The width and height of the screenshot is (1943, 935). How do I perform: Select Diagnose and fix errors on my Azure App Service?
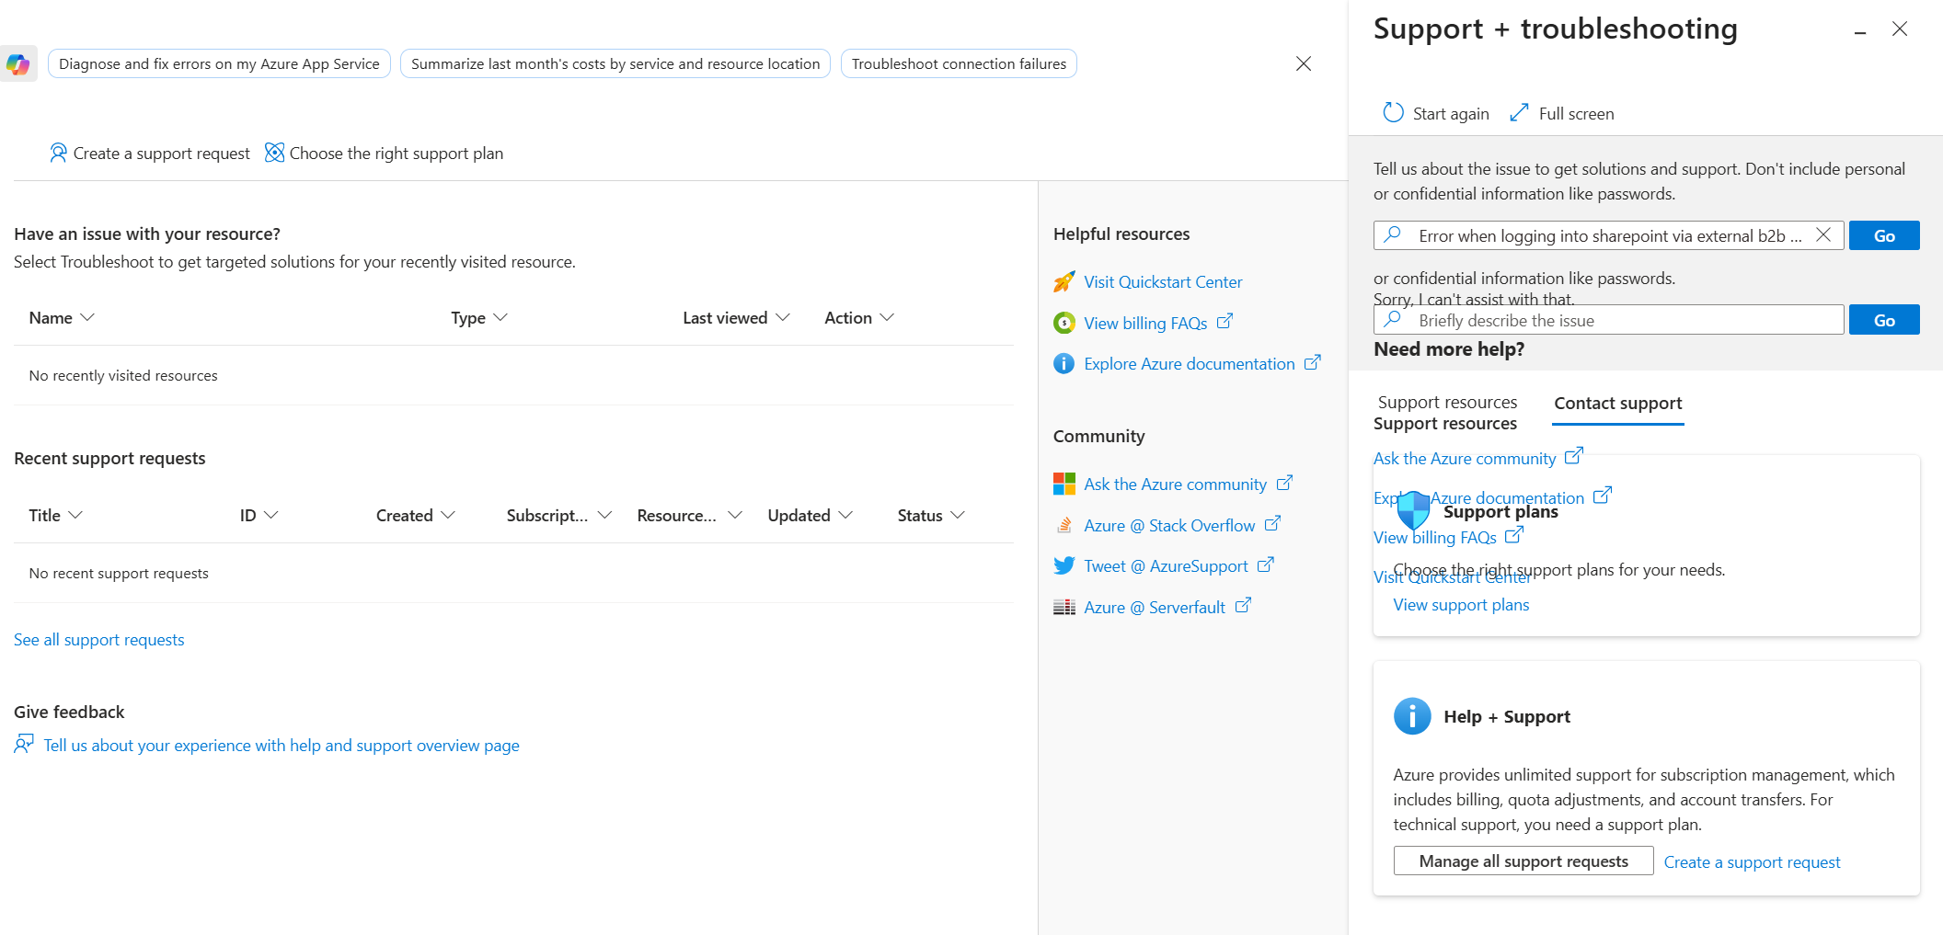point(219,63)
